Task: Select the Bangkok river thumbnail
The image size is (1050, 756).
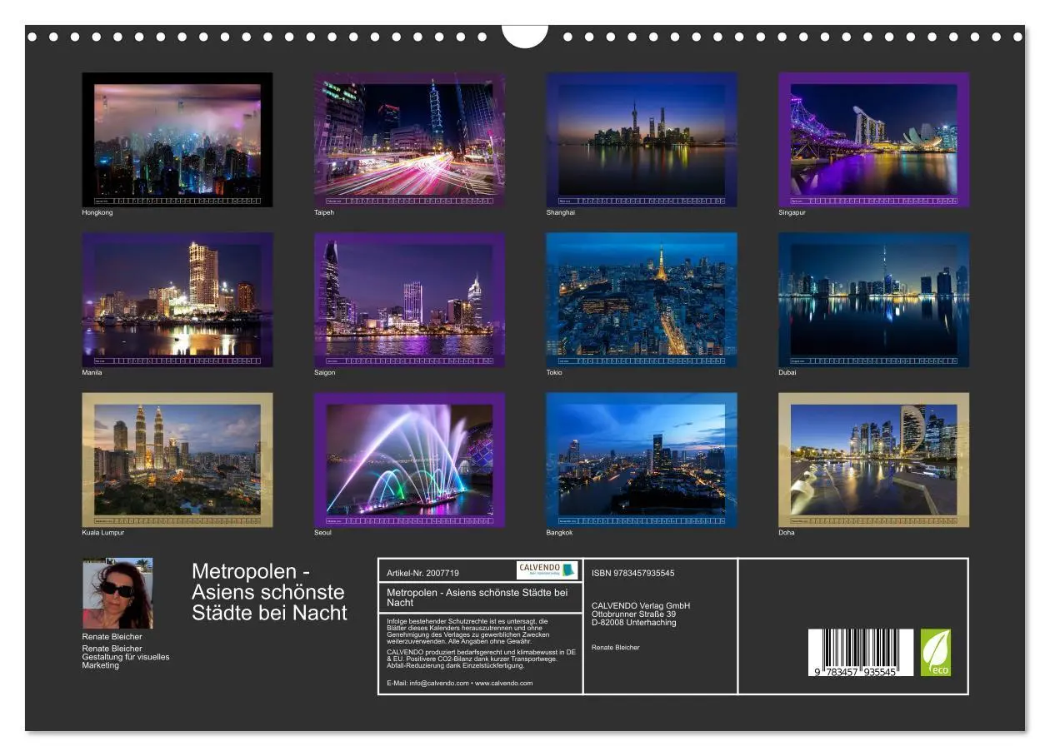Action: pyautogui.click(x=642, y=460)
